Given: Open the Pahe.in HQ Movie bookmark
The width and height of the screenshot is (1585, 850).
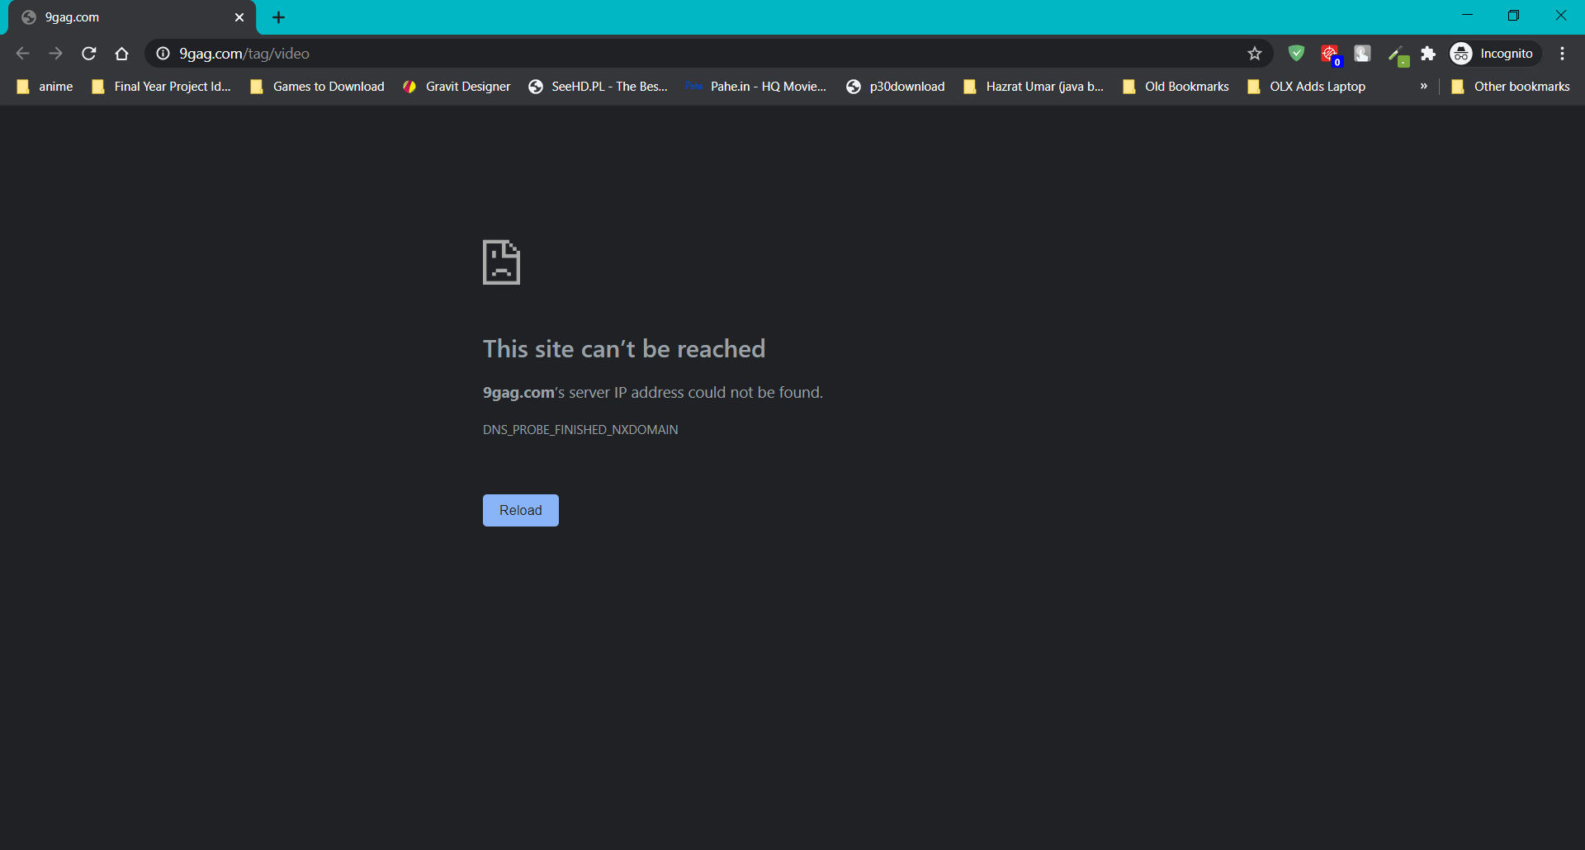Looking at the screenshot, I should coord(756,87).
